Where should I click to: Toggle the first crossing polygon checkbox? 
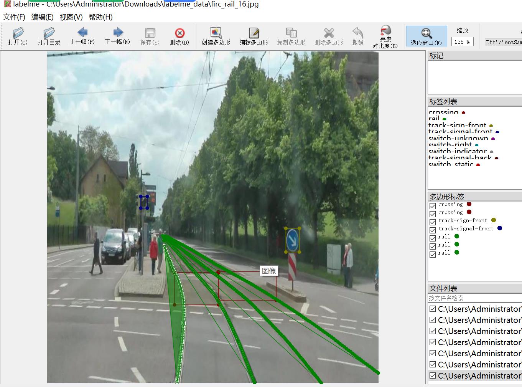[x=433, y=206]
